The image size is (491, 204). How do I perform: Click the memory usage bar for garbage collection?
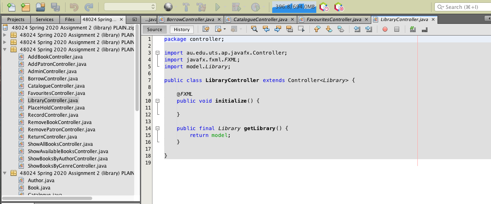pyautogui.click(x=294, y=7)
